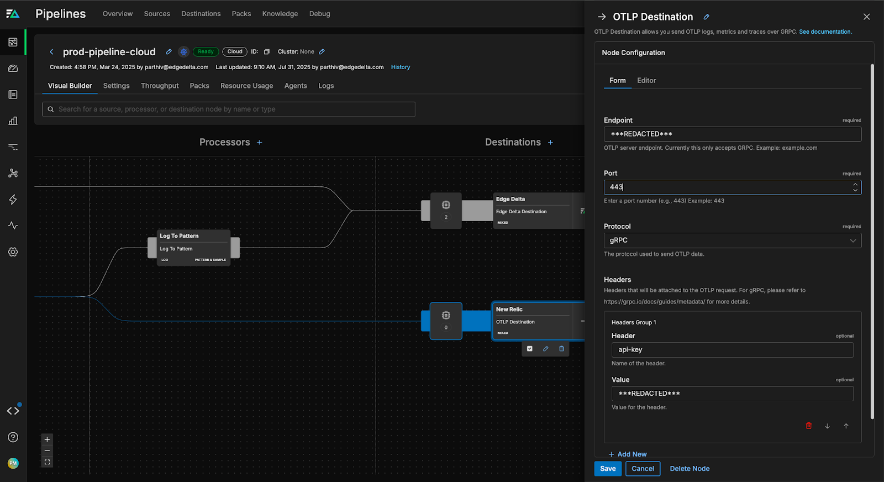The width and height of the screenshot is (884, 482).
Task: Move header group up with the arrow icon
Action: coord(846,426)
